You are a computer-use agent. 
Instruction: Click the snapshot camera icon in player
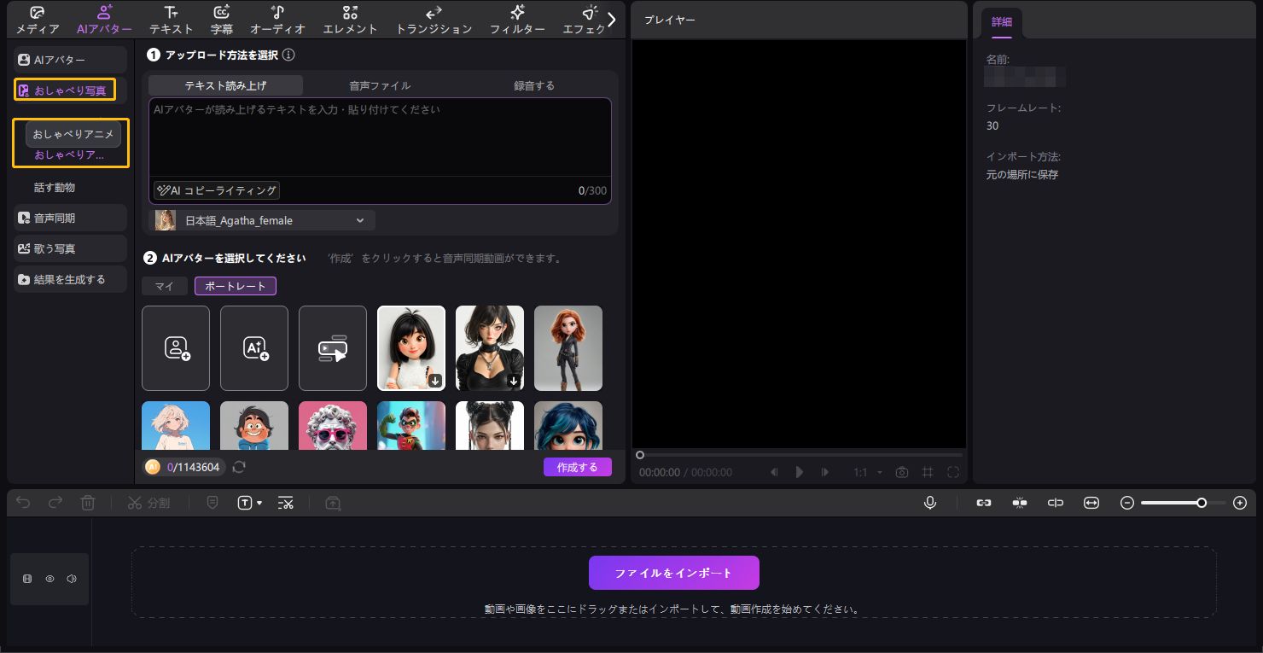pyautogui.click(x=902, y=472)
